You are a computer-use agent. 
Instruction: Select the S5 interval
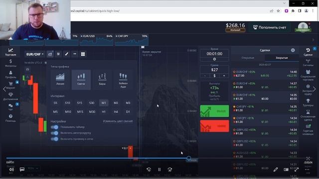click(55, 103)
